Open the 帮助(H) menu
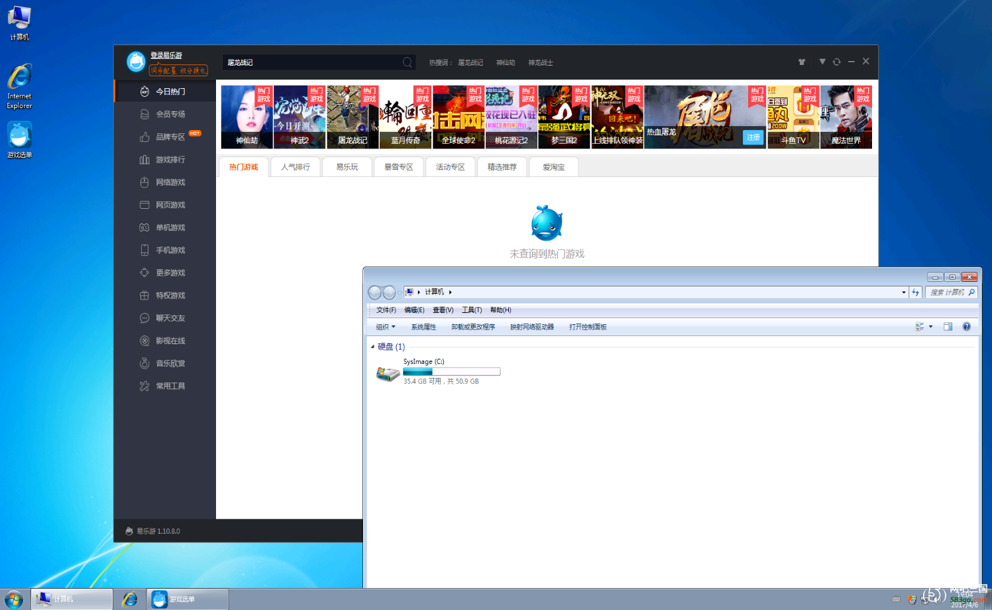992x610 pixels. pos(501,310)
